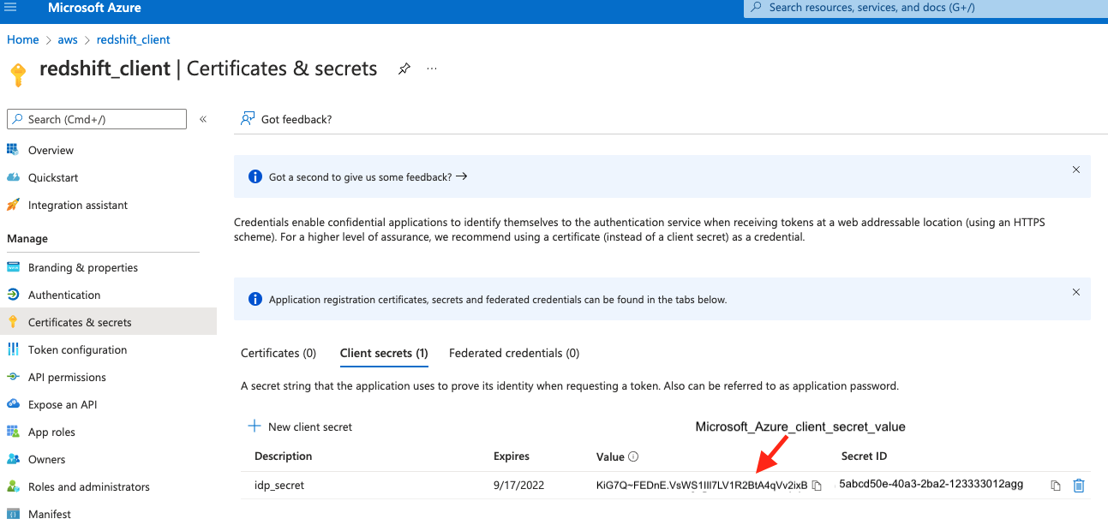Open the Got a second feedback link
Viewport: 1108px width, 525px height.
pos(368,176)
